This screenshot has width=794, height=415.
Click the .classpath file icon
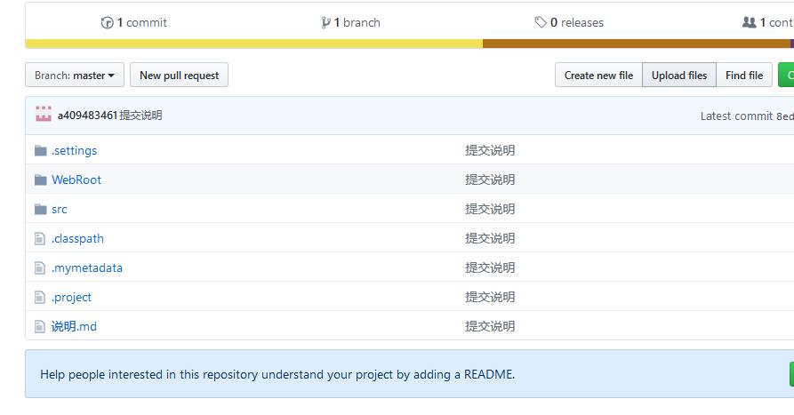pos(39,238)
